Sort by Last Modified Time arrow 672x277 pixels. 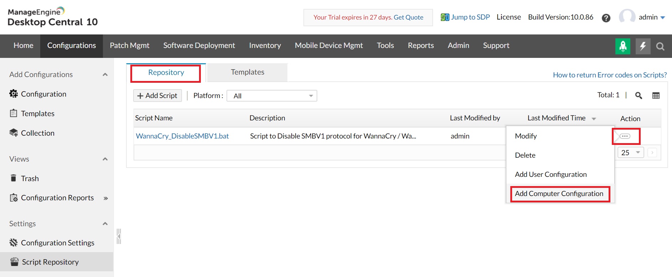click(x=594, y=119)
